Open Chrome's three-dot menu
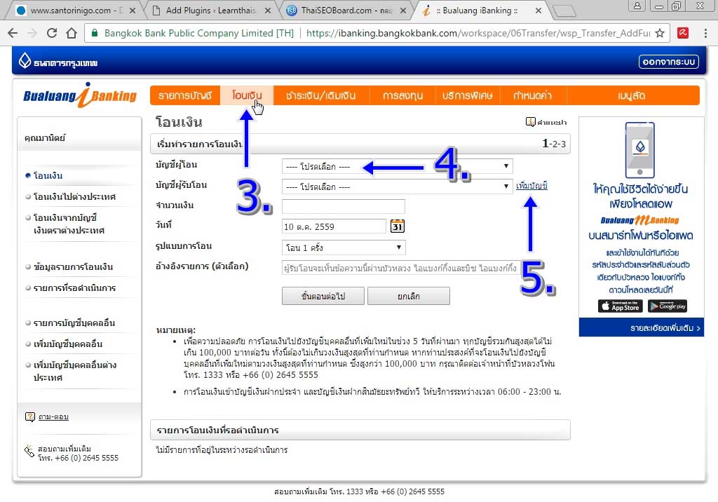This screenshot has height=502, width=718. [705, 33]
